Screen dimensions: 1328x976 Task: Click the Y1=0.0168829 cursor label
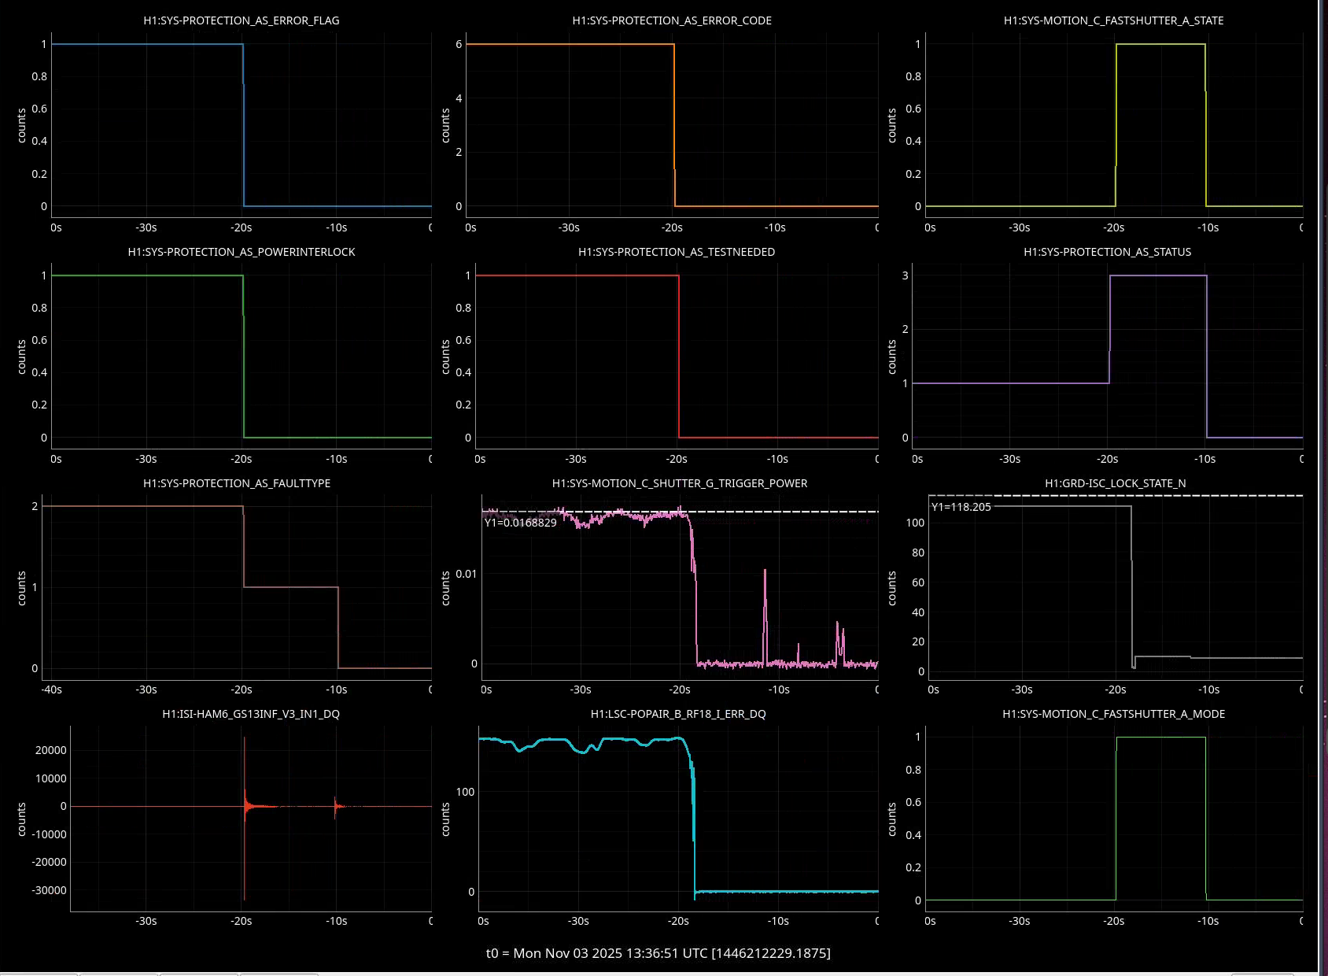click(520, 523)
